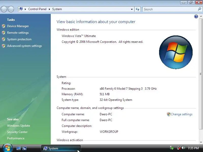
Task: Minimize the System window
Action: pyautogui.click(x=183, y=3)
